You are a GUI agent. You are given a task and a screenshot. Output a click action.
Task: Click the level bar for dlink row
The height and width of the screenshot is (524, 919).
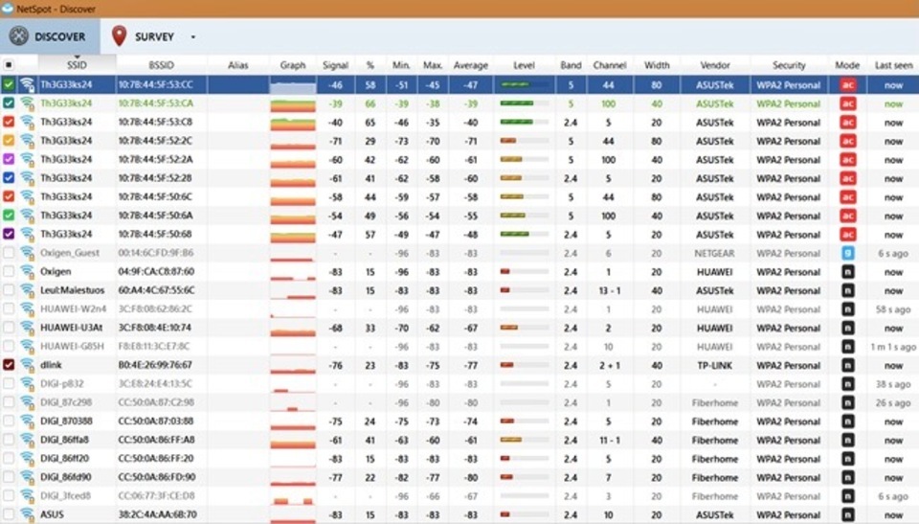pos(524,366)
